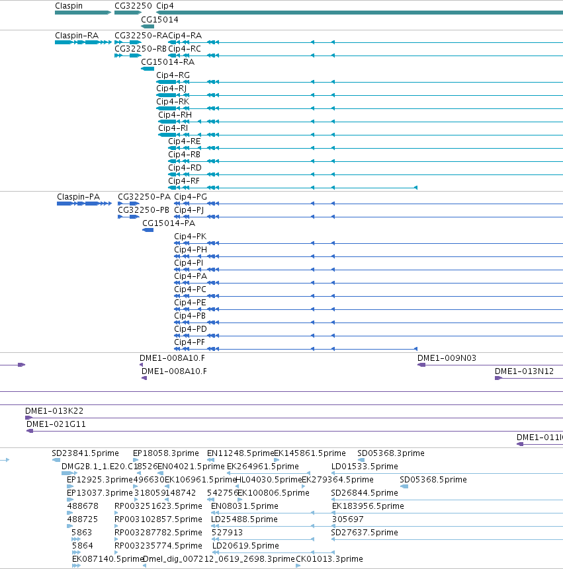Click the Cip4-PB protein label
Viewport: 563px width, 569px height.
[190, 316]
